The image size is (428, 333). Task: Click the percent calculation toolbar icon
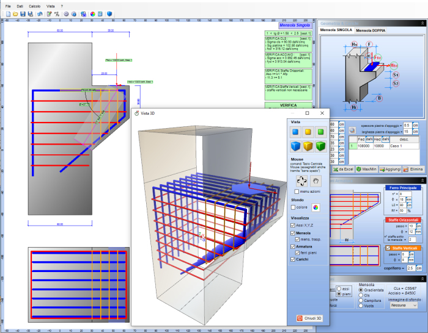click(x=57, y=14)
